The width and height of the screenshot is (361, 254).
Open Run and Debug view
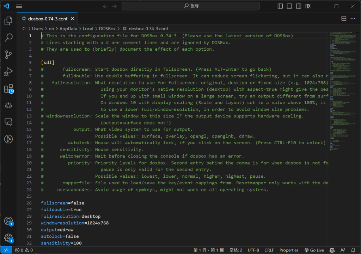coord(8,72)
